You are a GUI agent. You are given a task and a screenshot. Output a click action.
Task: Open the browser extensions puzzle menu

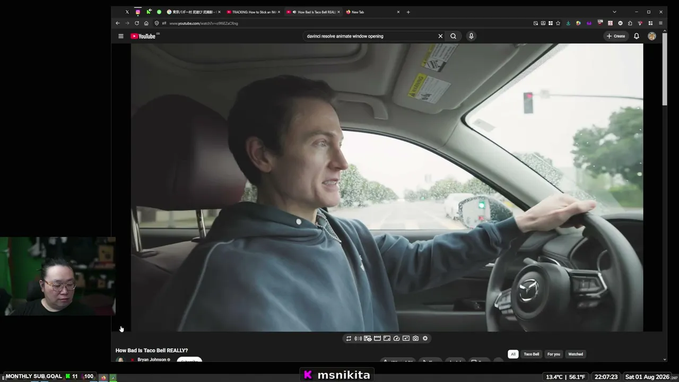630,23
